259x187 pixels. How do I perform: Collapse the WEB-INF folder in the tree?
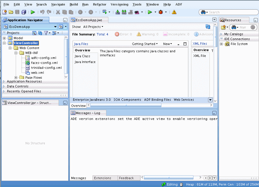pos(16,53)
